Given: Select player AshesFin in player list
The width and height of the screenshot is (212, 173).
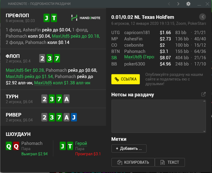Looking at the screenshot, I should 133,39.
